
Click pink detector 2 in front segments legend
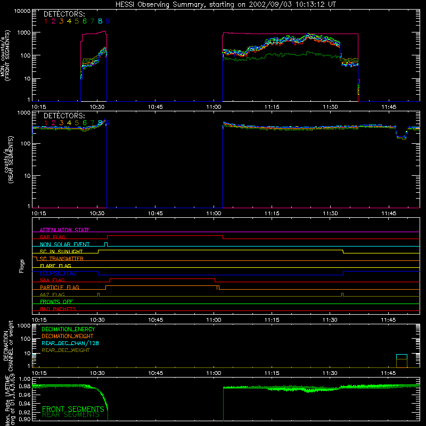pos(54,21)
